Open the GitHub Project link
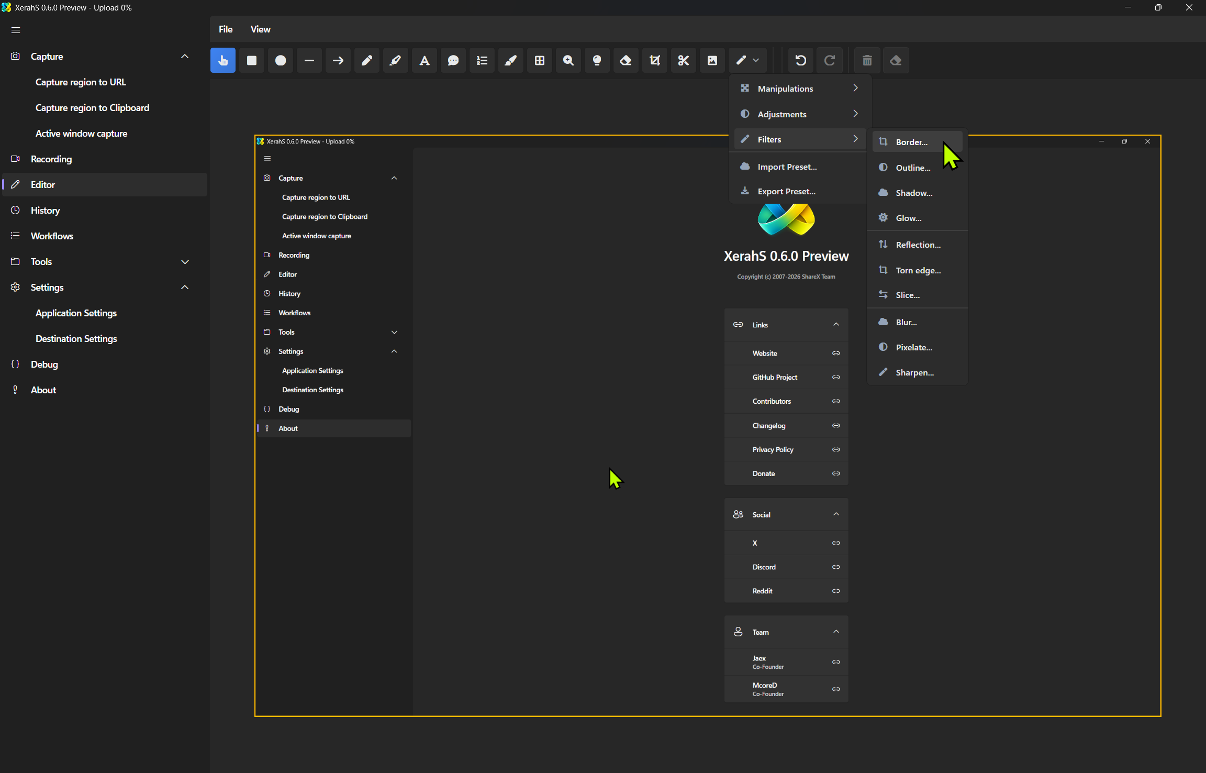The height and width of the screenshot is (773, 1206). click(x=774, y=377)
